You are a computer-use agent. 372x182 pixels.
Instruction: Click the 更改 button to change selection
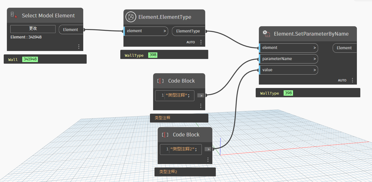[33, 29]
